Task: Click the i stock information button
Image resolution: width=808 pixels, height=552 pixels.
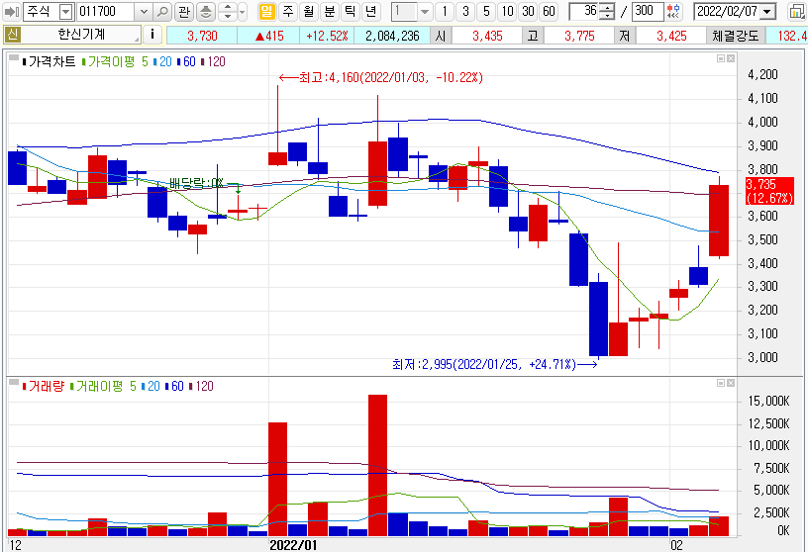Action: [x=152, y=35]
